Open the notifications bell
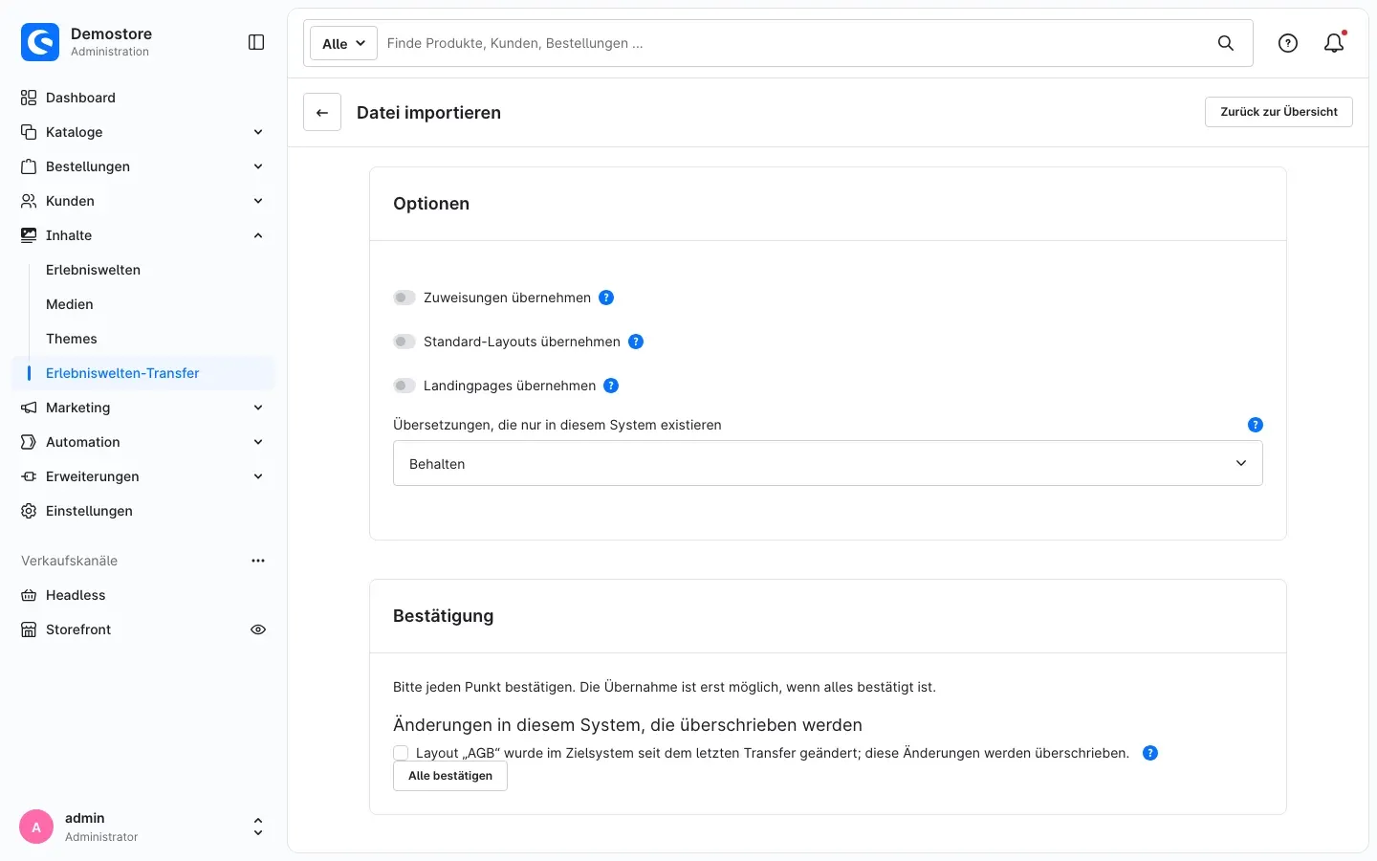 [1334, 43]
